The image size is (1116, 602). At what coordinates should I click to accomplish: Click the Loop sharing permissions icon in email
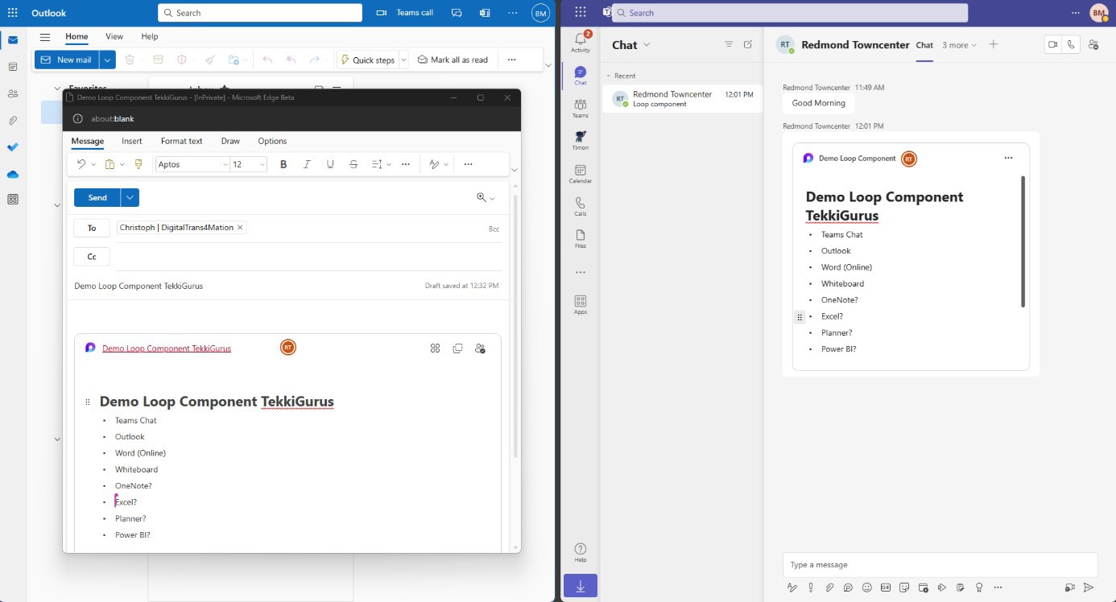click(x=480, y=348)
